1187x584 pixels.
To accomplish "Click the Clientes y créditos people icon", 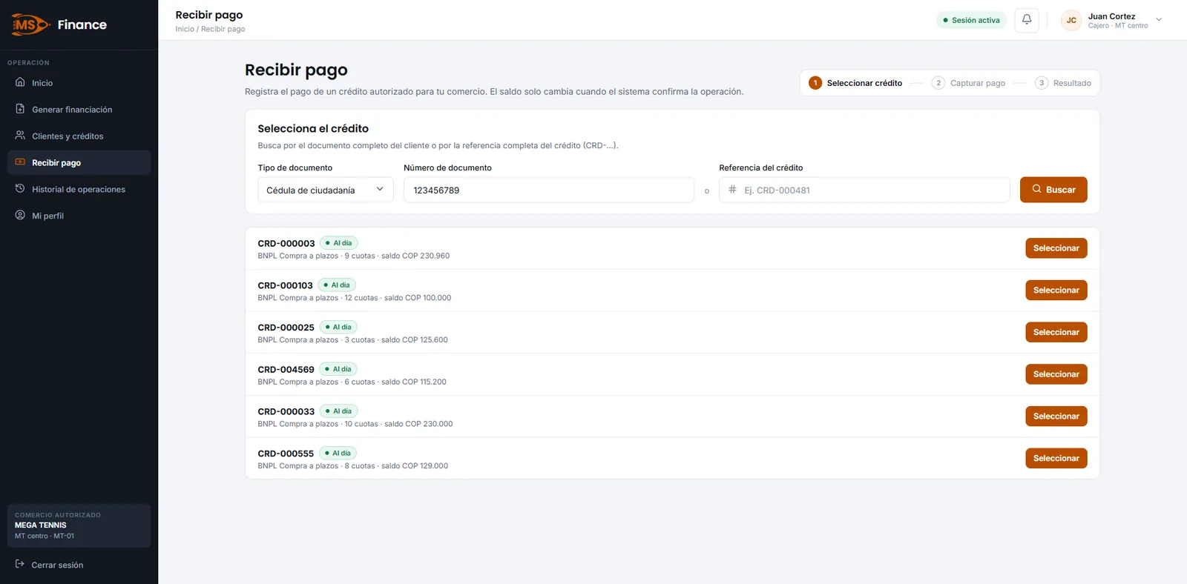I will (x=20, y=136).
